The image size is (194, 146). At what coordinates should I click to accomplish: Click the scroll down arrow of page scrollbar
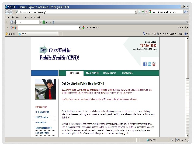pos(188,135)
